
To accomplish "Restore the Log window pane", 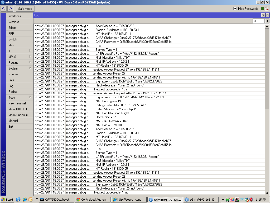I will tap(263, 15).
